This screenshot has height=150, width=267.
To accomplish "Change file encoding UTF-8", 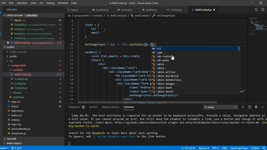I will click(215, 148).
